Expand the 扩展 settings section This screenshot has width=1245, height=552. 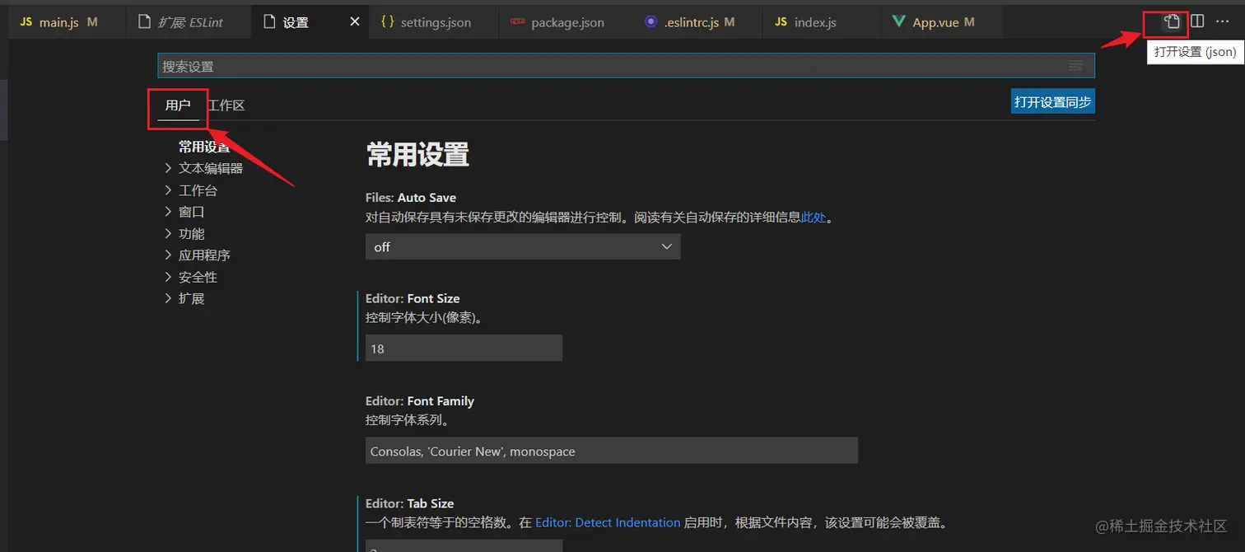pos(191,298)
